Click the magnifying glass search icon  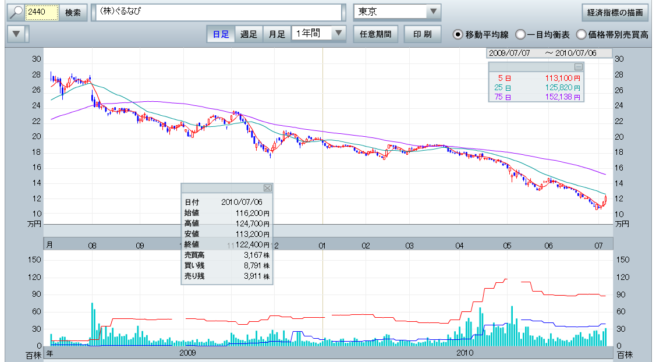pyautogui.click(x=16, y=12)
